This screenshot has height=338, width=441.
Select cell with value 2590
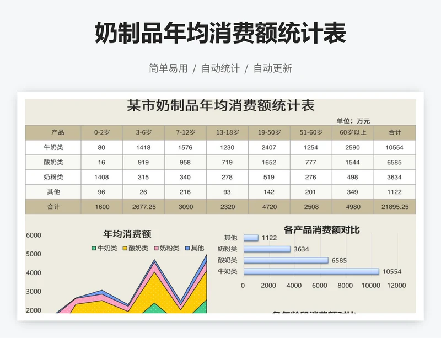[x=353, y=147]
